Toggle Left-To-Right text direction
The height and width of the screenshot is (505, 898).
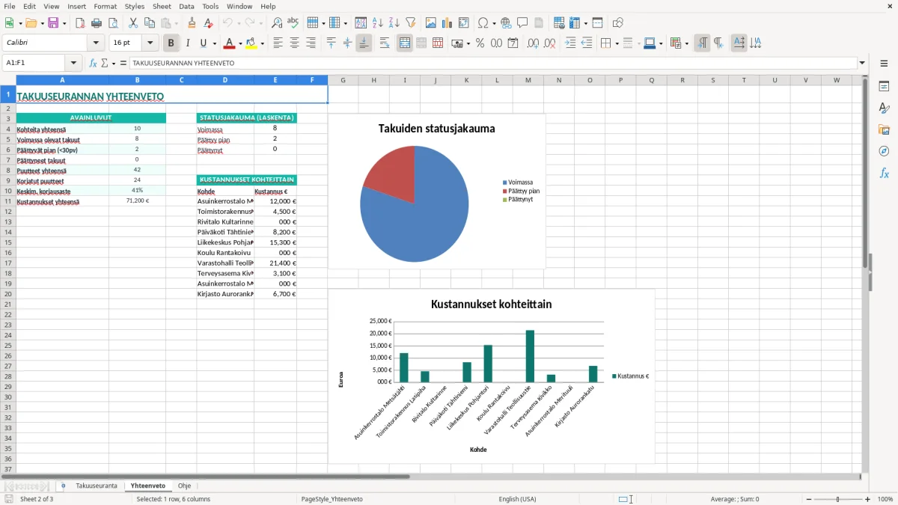point(702,43)
